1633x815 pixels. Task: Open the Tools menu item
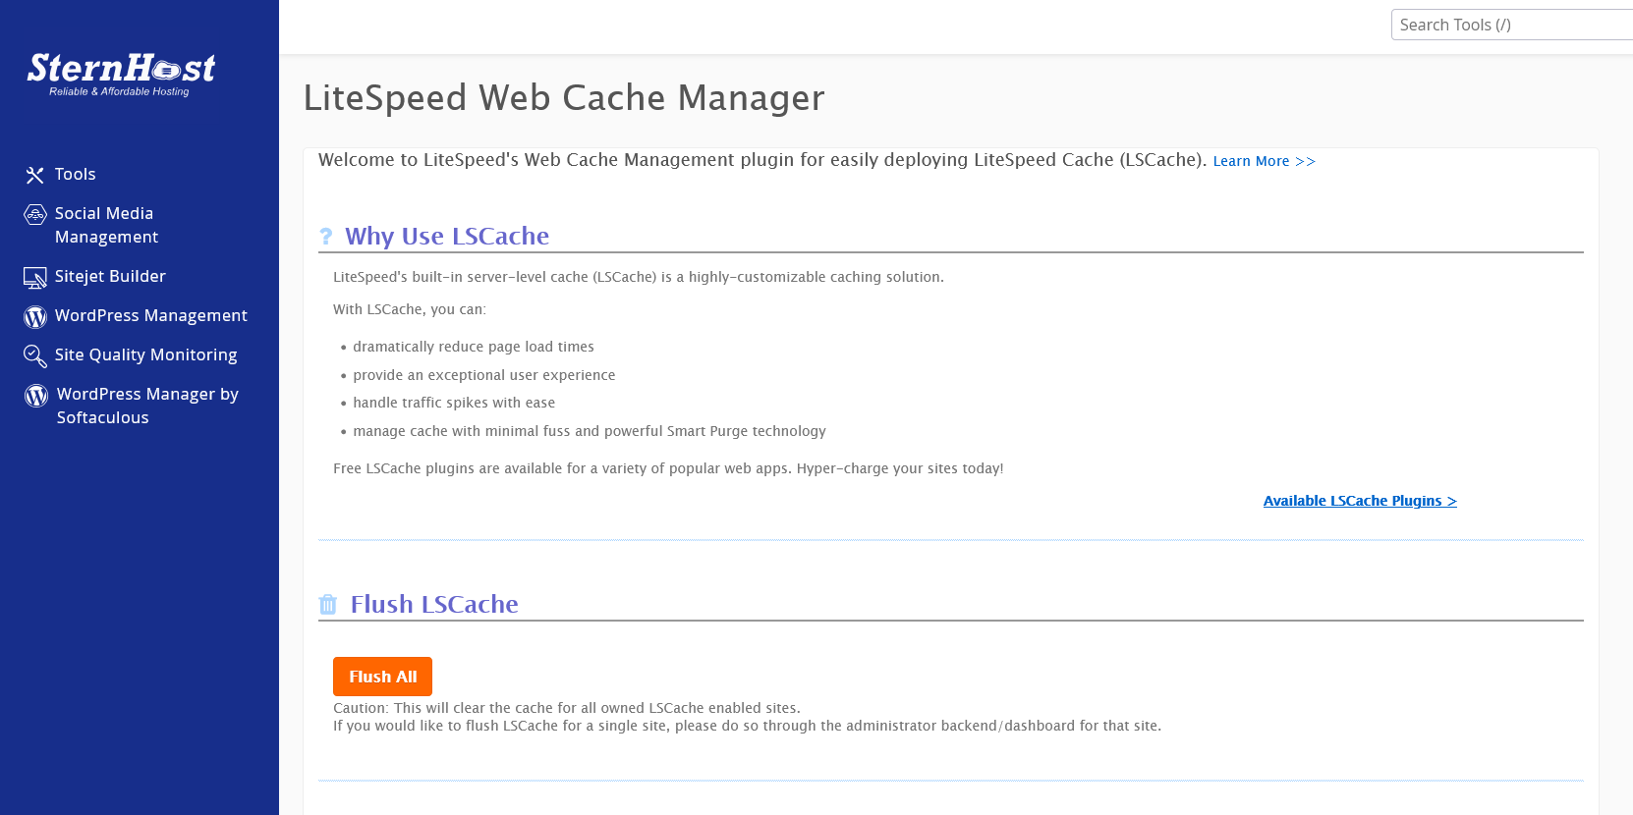(75, 174)
